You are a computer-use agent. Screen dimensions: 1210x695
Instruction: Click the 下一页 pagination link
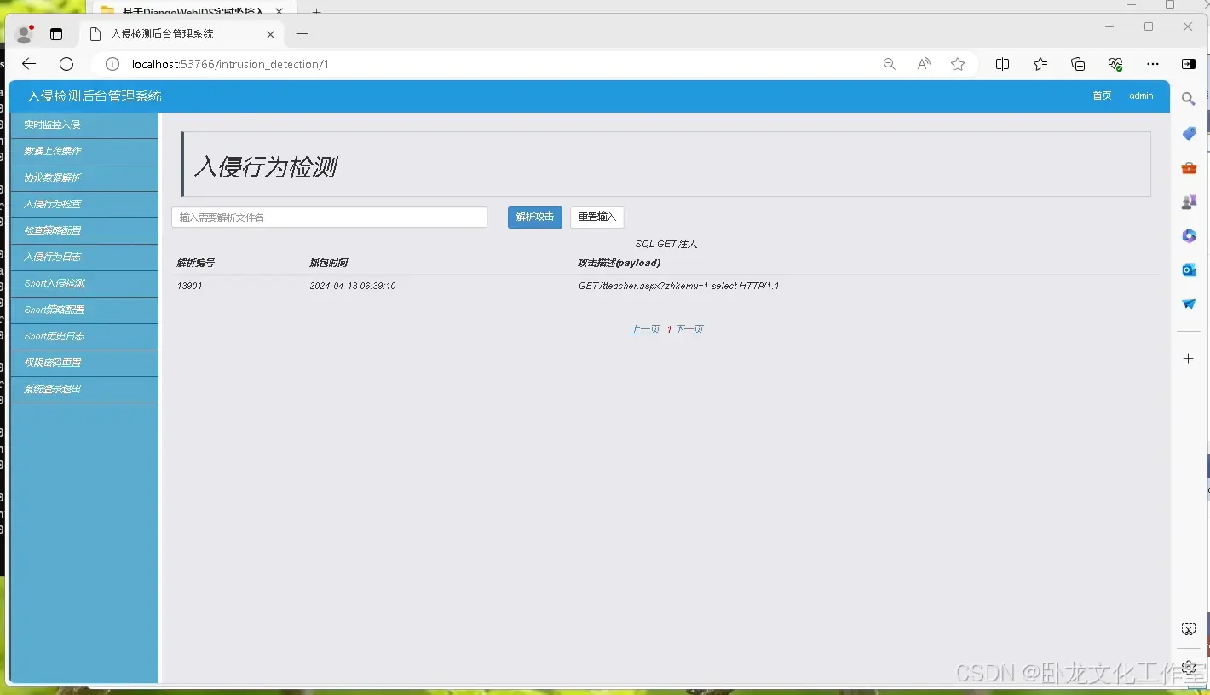pos(689,328)
